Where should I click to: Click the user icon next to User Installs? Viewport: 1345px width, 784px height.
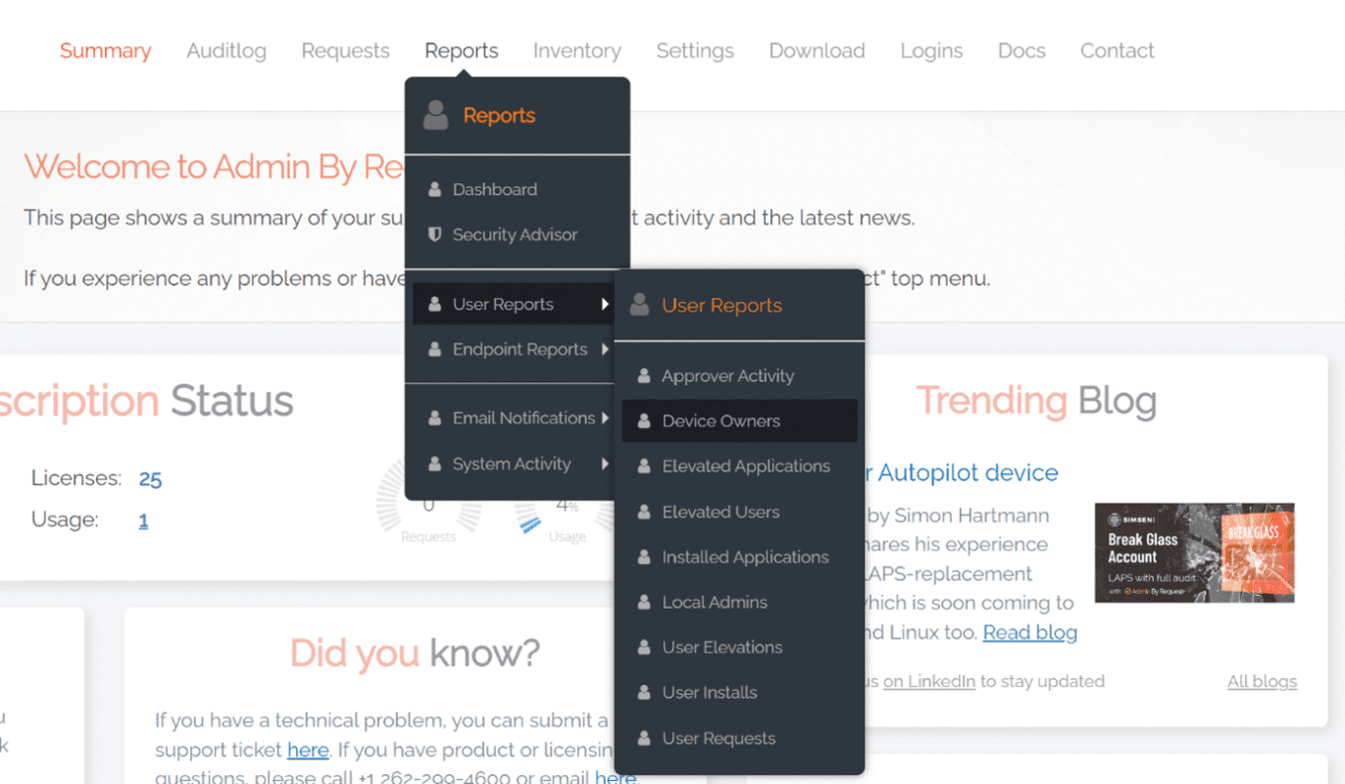pyautogui.click(x=644, y=693)
